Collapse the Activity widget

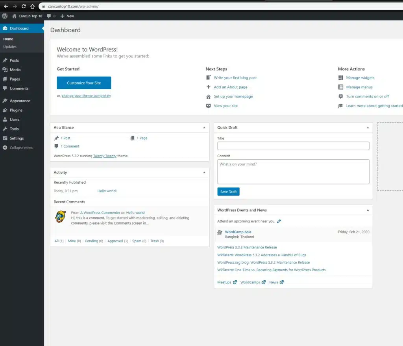tap(204, 173)
